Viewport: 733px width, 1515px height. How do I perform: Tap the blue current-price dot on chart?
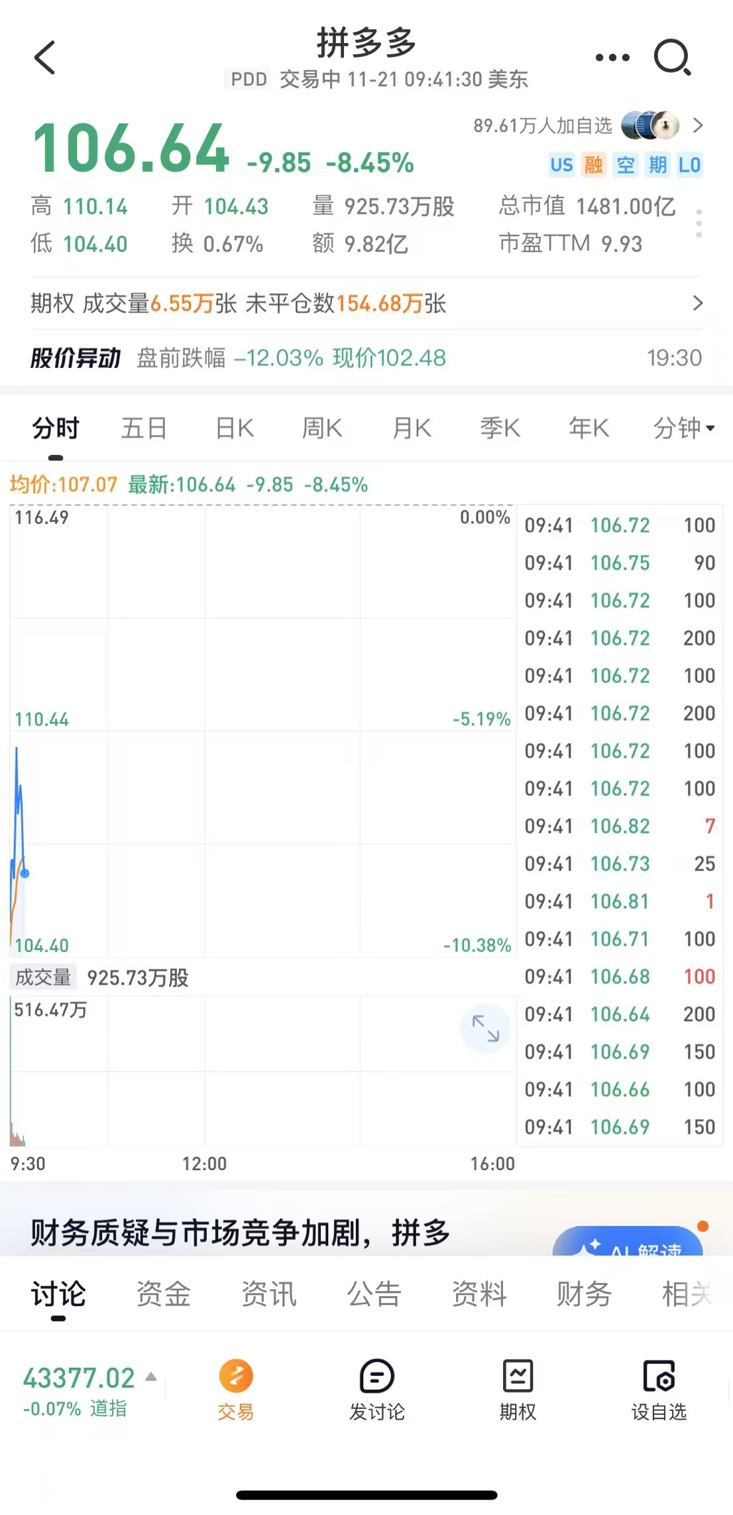tap(25, 873)
